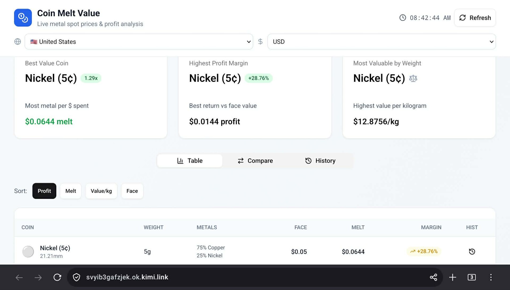This screenshot has width=510, height=290.
Task: Switch to the History tab
Action: [320, 161]
